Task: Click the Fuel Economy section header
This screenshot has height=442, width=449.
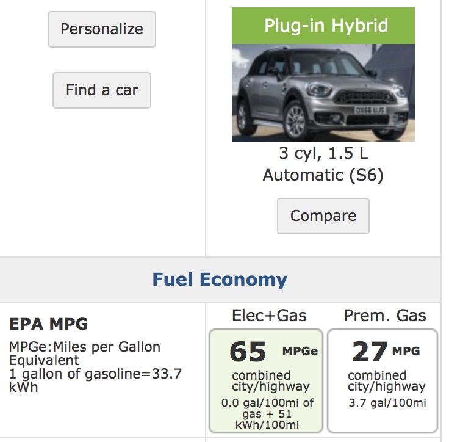Action: click(x=220, y=280)
